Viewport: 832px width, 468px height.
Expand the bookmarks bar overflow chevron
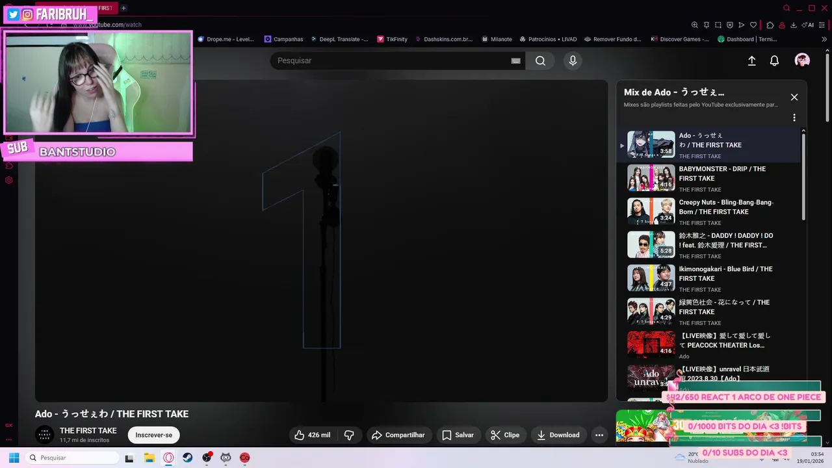point(825,39)
